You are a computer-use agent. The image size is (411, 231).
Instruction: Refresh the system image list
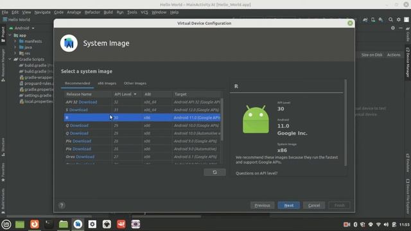coord(214,172)
